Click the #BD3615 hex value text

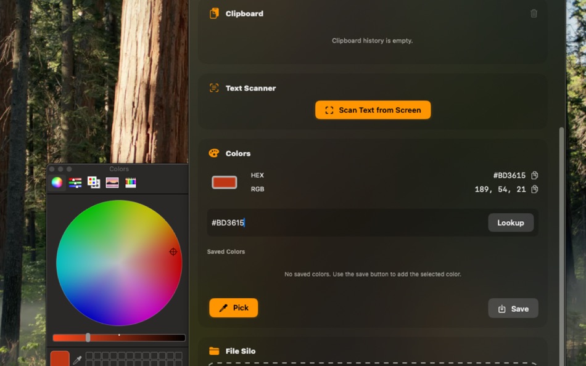[x=509, y=175]
